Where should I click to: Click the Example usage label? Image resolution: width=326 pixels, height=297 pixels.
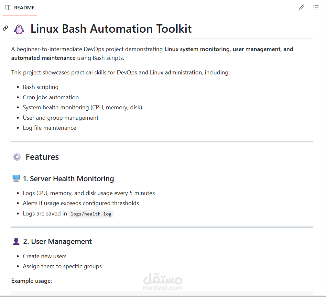coord(31,280)
